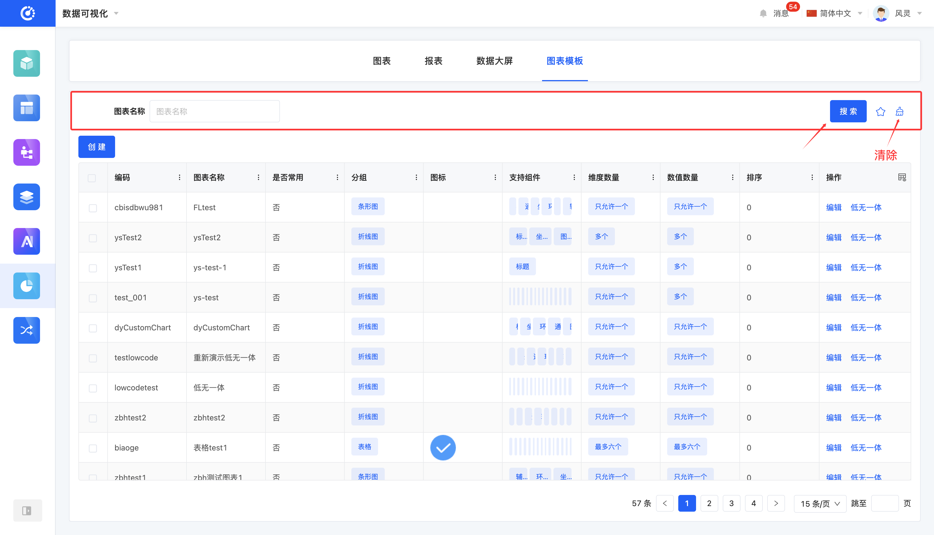Open the shuffle arrows sidebar icon

tap(26, 330)
